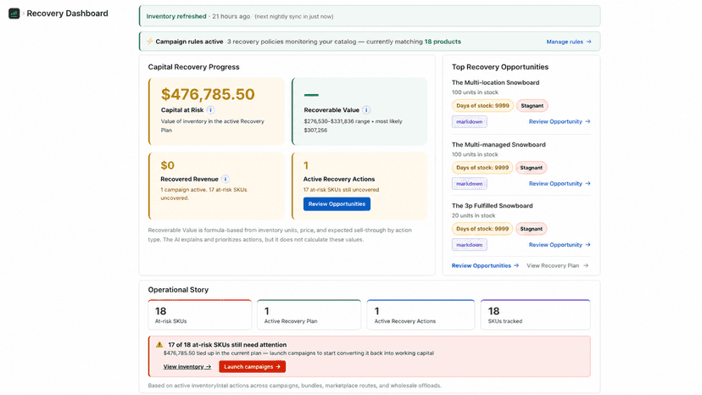Click '20 units in stock' text

click(x=473, y=215)
